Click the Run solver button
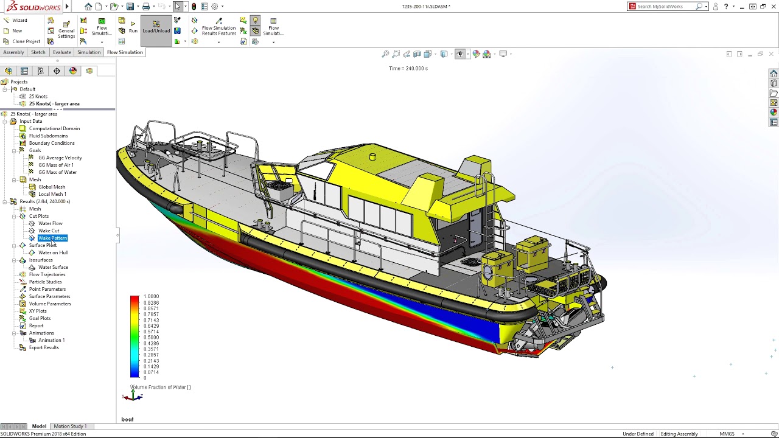Image resolution: width=779 pixels, height=438 pixels. click(x=133, y=27)
